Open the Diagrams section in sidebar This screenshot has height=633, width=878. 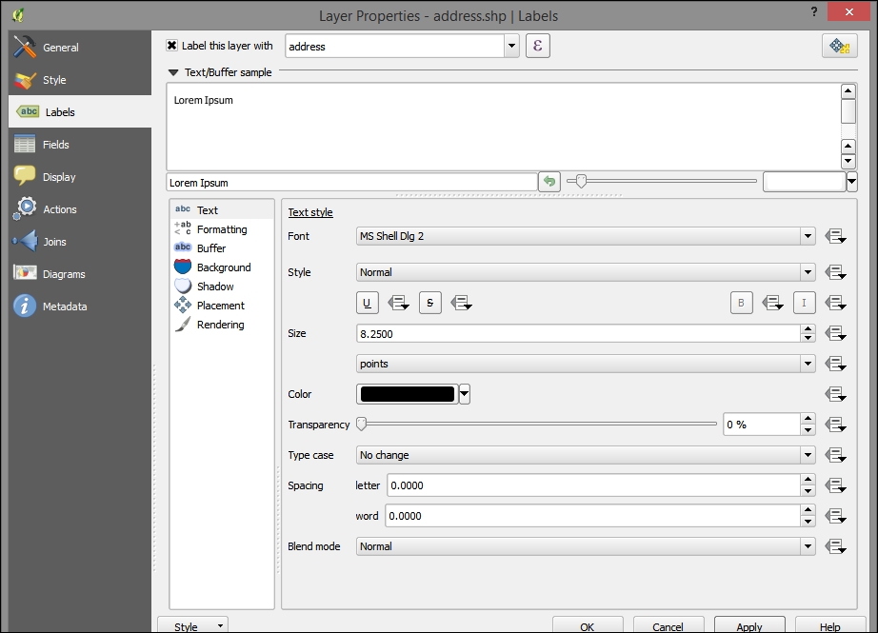pyautogui.click(x=63, y=274)
